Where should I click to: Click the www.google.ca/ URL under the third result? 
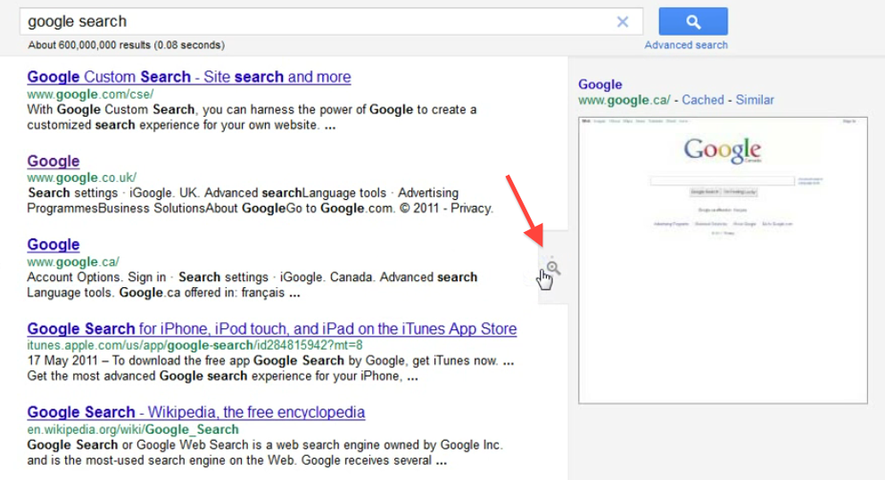pyautogui.click(x=73, y=261)
